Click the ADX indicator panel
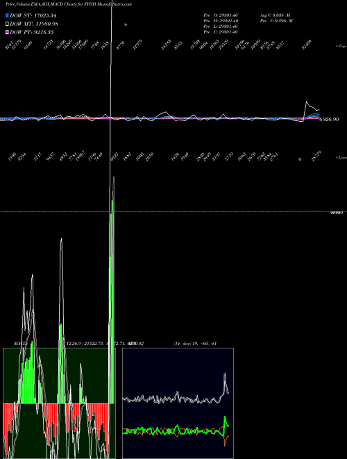347x459 pixels. point(178,403)
